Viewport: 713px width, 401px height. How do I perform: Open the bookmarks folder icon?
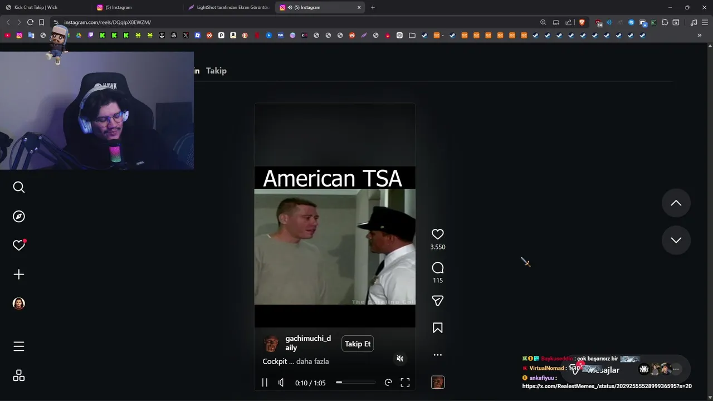click(x=412, y=35)
